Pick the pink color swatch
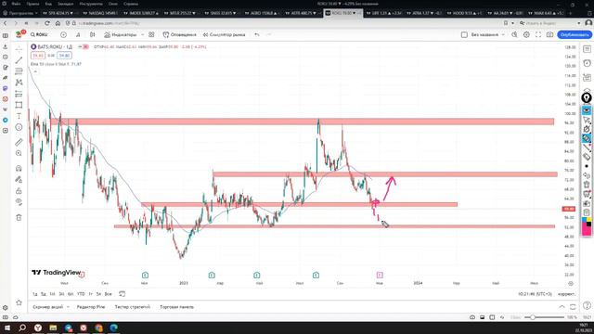 point(587,230)
